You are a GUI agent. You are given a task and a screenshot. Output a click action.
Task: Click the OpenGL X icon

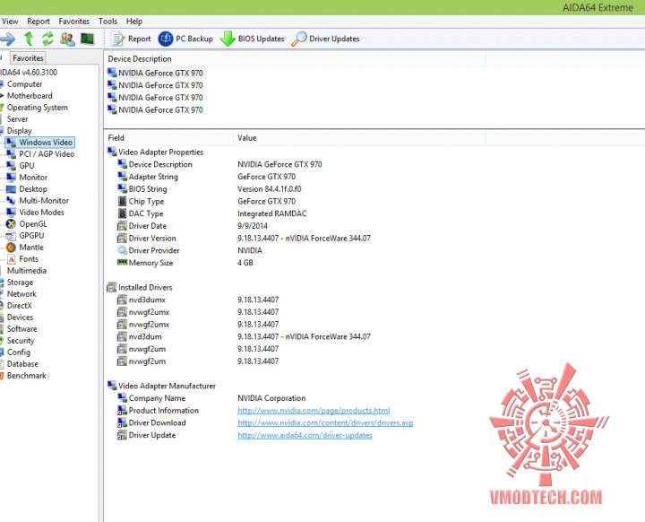point(11,223)
